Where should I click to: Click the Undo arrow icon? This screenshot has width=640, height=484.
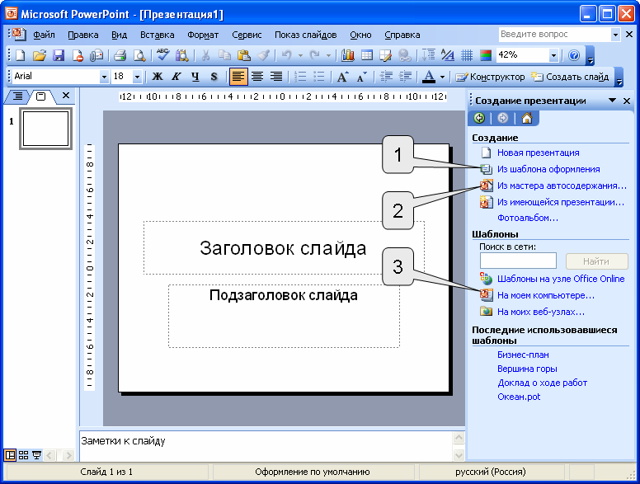tap(287, 55)
